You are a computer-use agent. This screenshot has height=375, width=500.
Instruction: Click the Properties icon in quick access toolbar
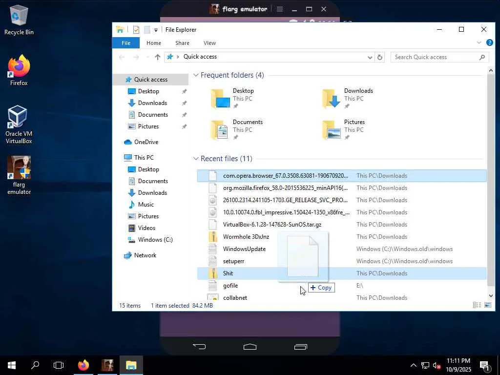point(136,30)
